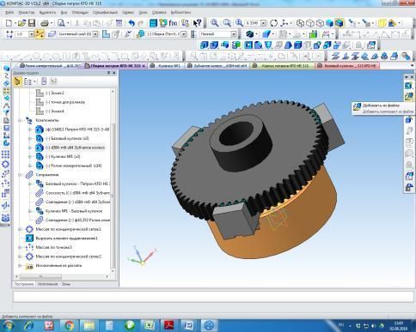Open the step value 1.0 dropdown
The width and height of the screenshot is (416, 332).
pyautogui.click(x=31, y=34)
